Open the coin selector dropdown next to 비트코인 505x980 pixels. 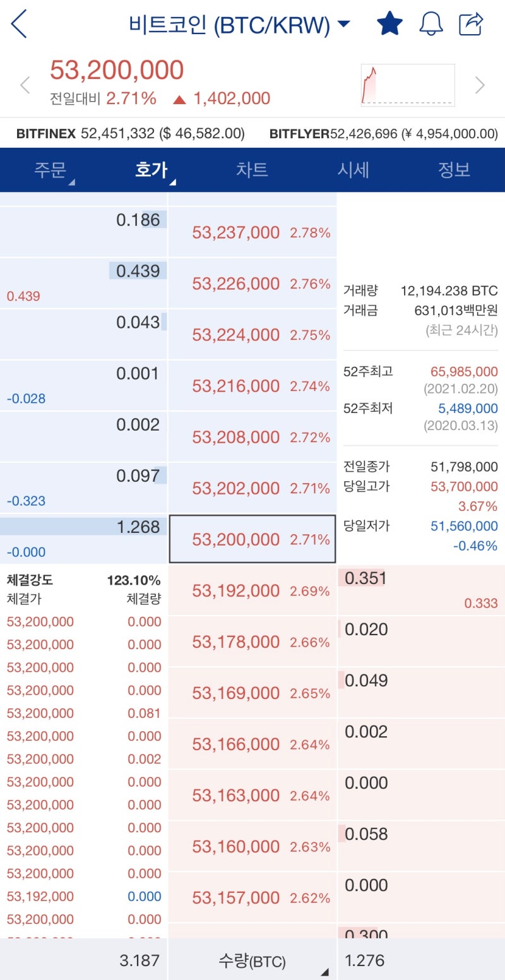pos(343,24)
